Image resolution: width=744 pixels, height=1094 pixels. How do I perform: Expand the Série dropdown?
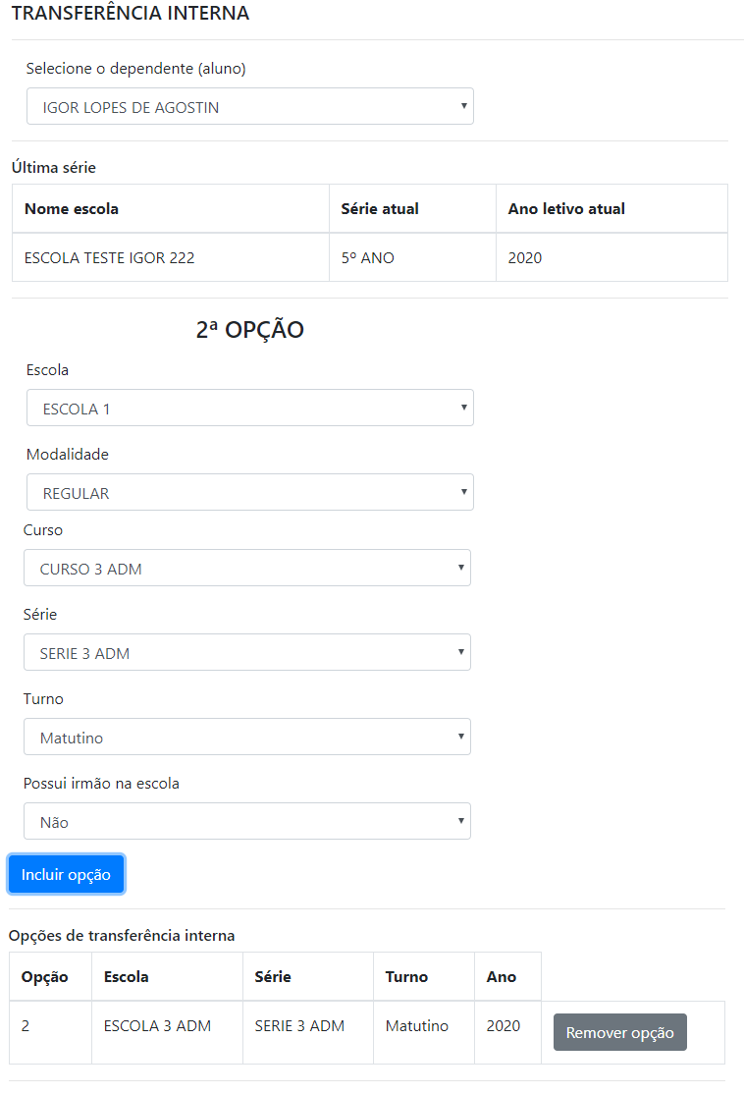[x=246, y=653]
